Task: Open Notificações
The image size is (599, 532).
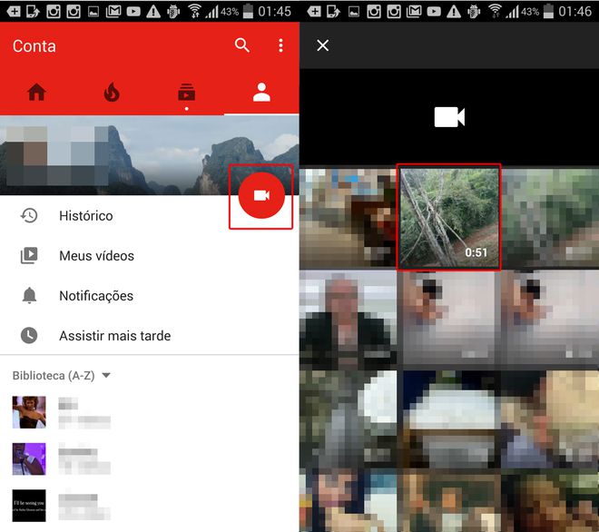Action: pos(150,296)
